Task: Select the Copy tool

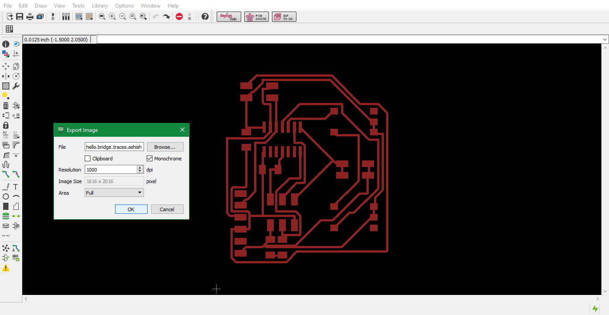Action: 16,66
